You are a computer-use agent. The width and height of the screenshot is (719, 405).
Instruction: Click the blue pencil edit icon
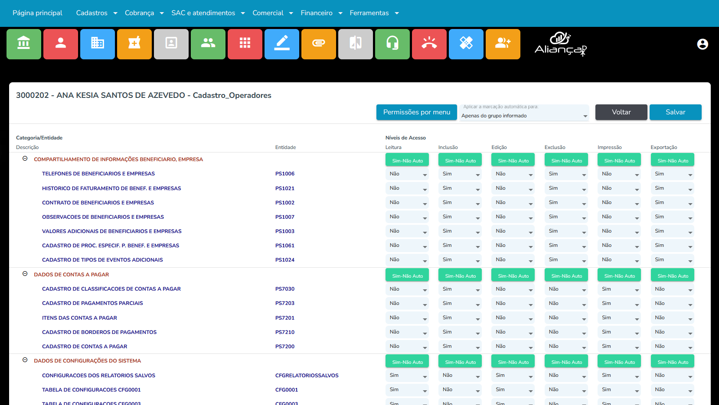(x=282, y=44)
